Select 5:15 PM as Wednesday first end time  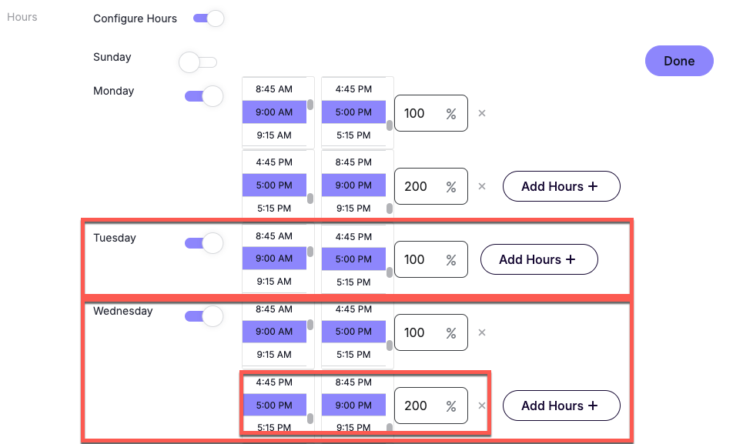pyautogui.click(x=353, y=354)
